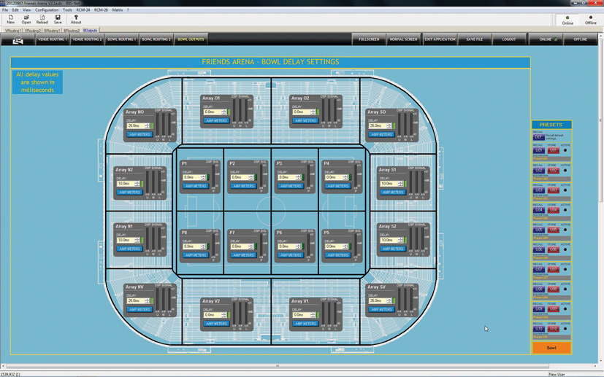Open AMP METERS for Array NO
604x377 pixels.
click(139, 135)
